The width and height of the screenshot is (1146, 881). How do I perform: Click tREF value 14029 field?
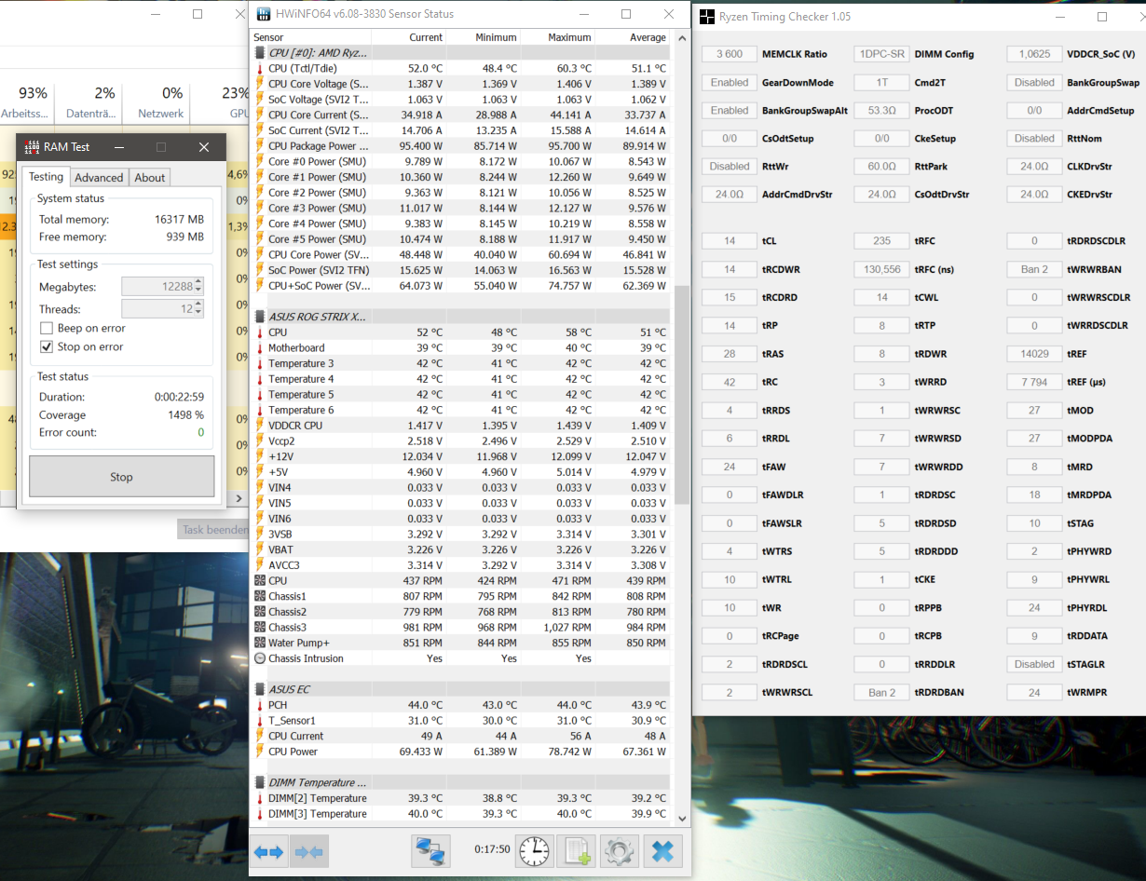[x=1034, y=354]
